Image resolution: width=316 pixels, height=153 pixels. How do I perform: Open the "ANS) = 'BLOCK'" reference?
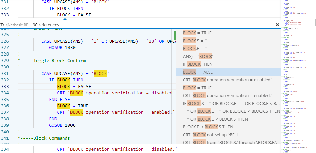(228, 57)
